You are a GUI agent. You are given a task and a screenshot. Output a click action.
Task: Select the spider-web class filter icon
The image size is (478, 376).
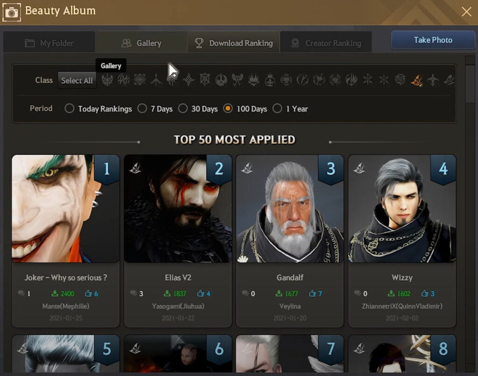coord(205,80)
